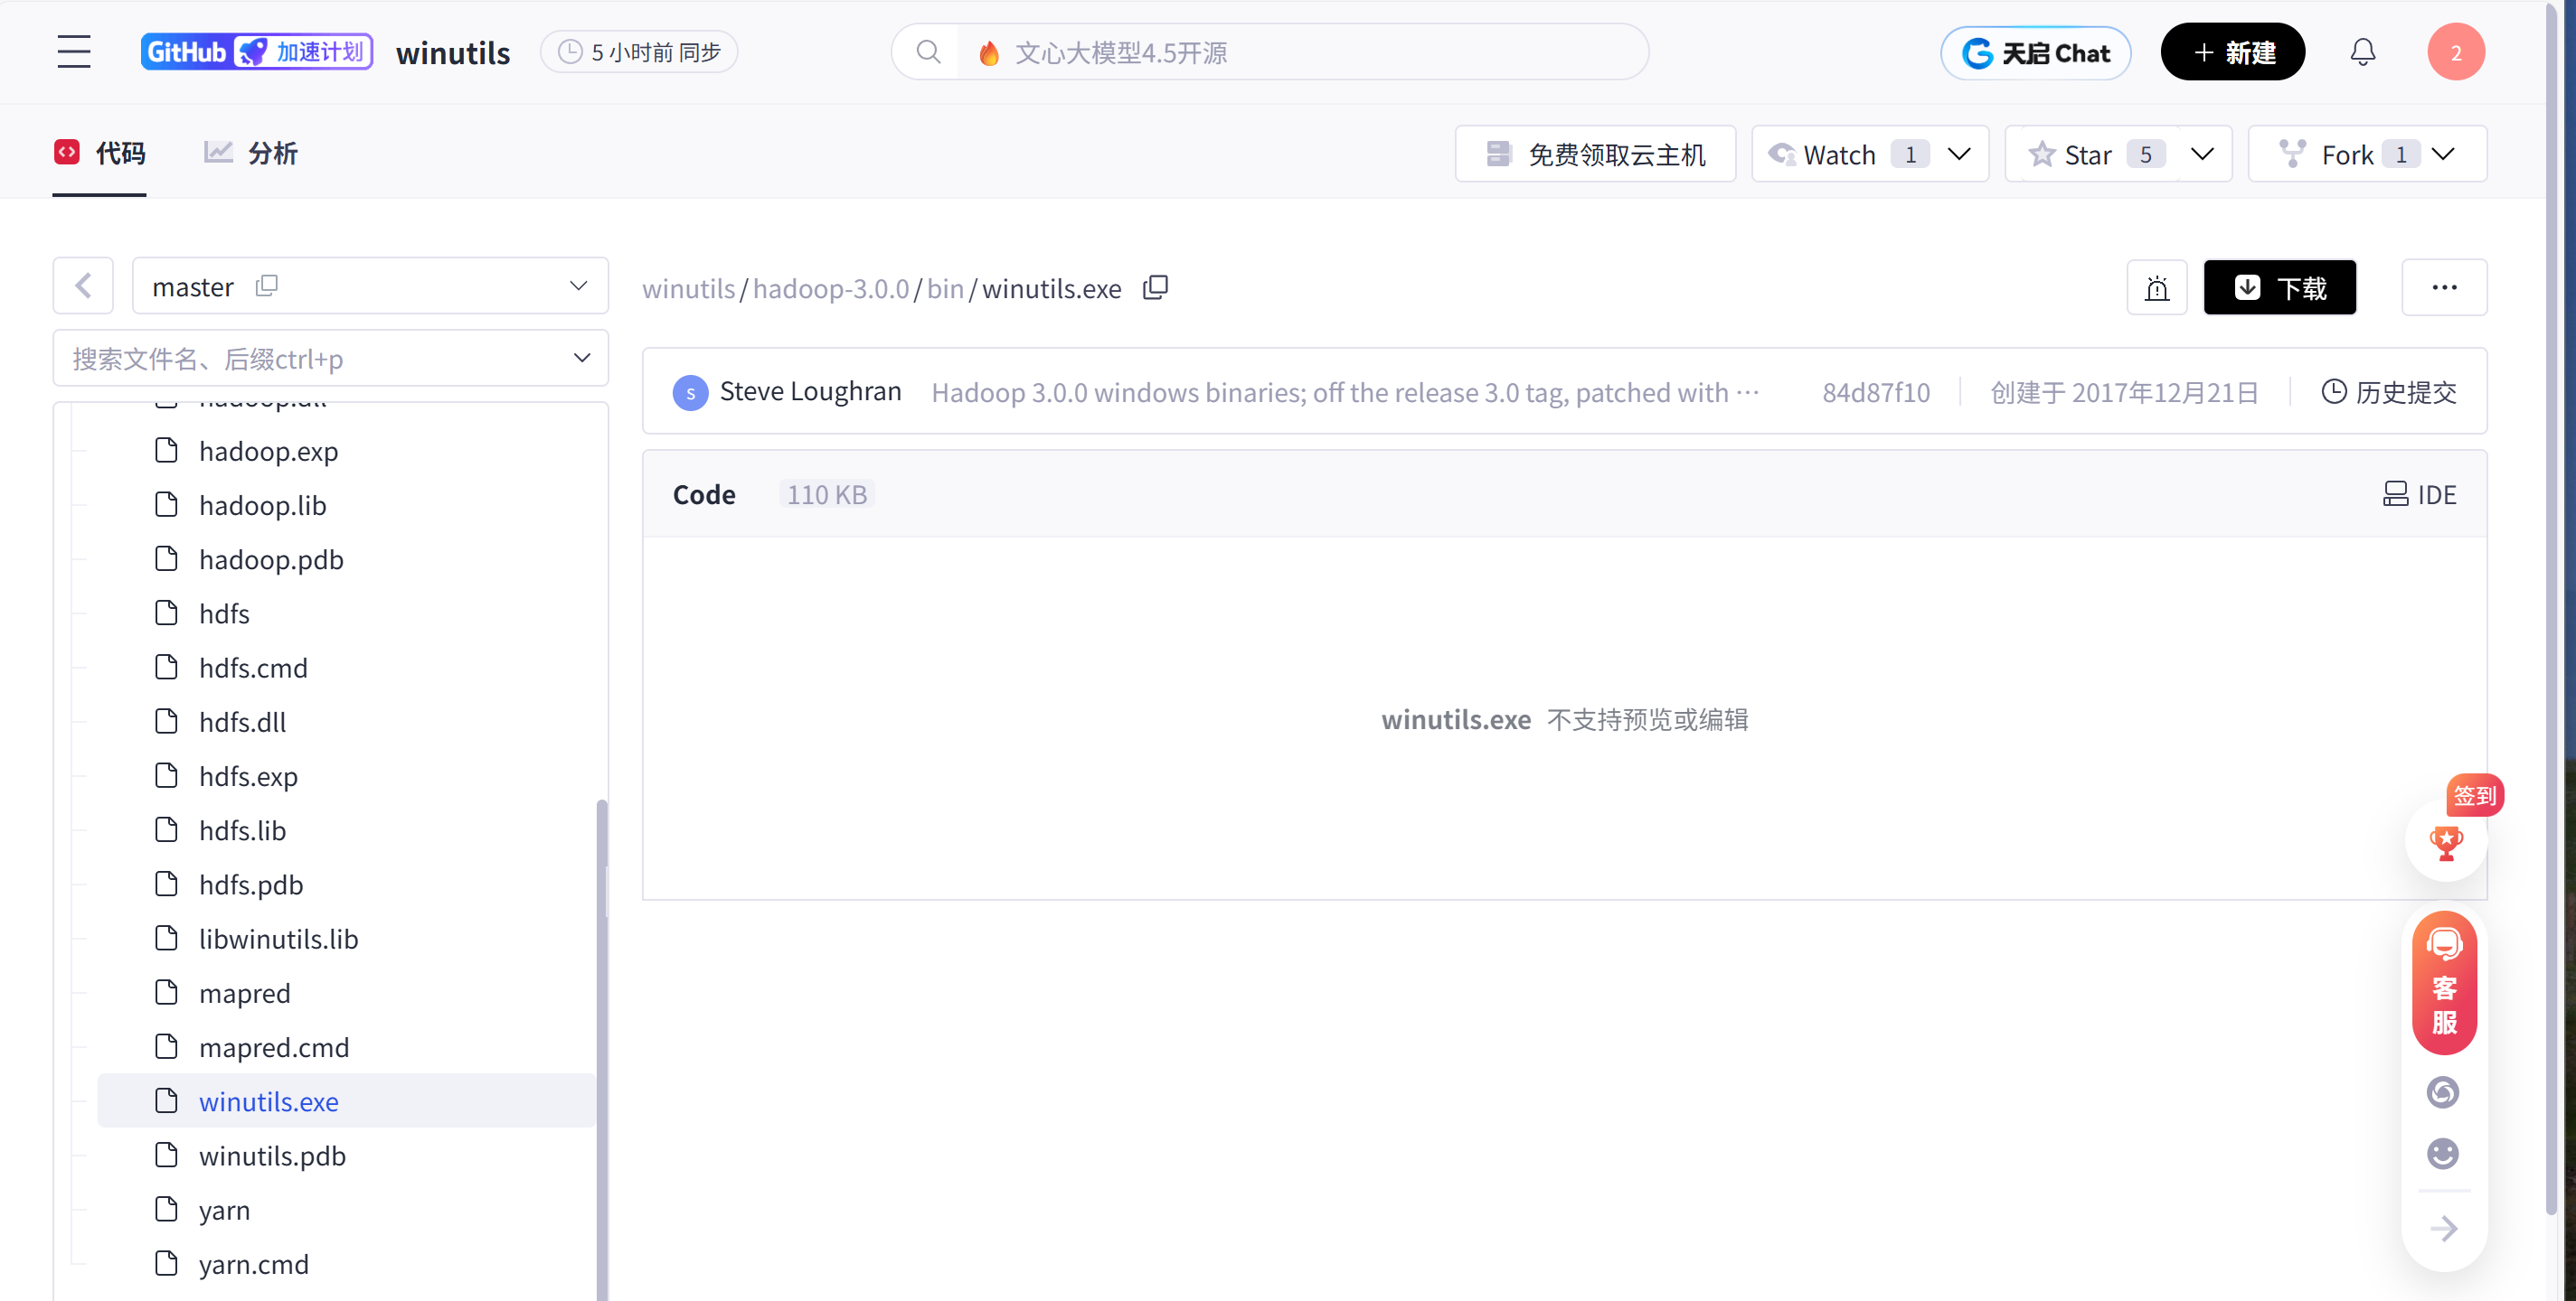Click the refresh icon in the floating sidebar

point(2443,1092)
